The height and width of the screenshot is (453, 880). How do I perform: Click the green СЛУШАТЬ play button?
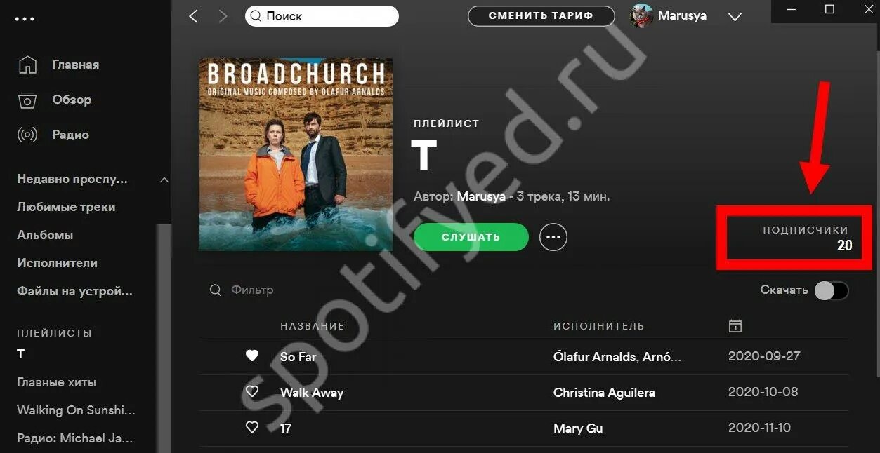click(x=471, y=237)
